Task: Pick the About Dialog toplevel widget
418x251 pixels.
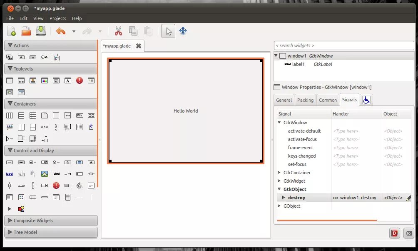Action: pyautogui.click(x=33, y=80)
